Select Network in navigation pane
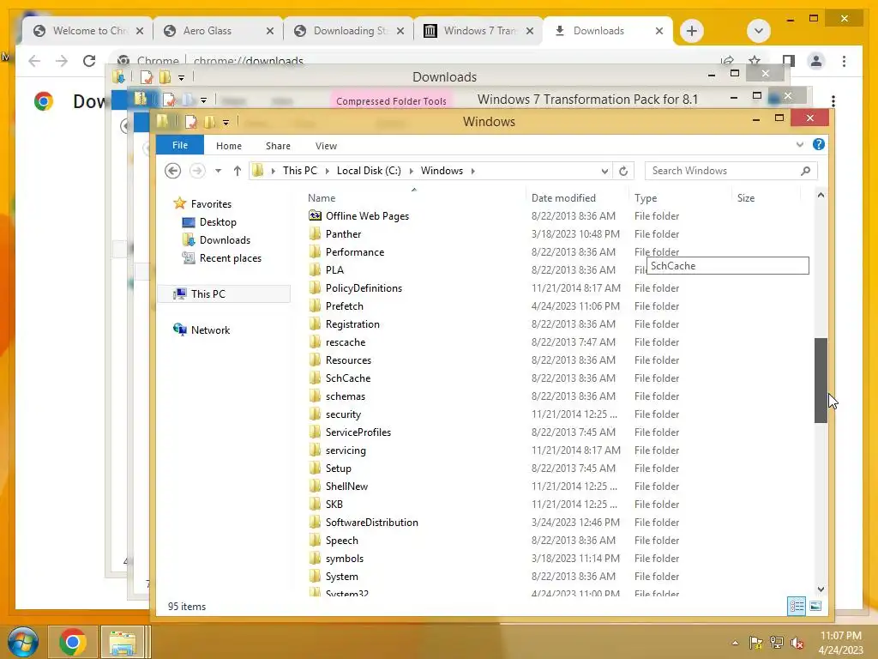This screenshot has height=659, width=878. pos(210,330)
